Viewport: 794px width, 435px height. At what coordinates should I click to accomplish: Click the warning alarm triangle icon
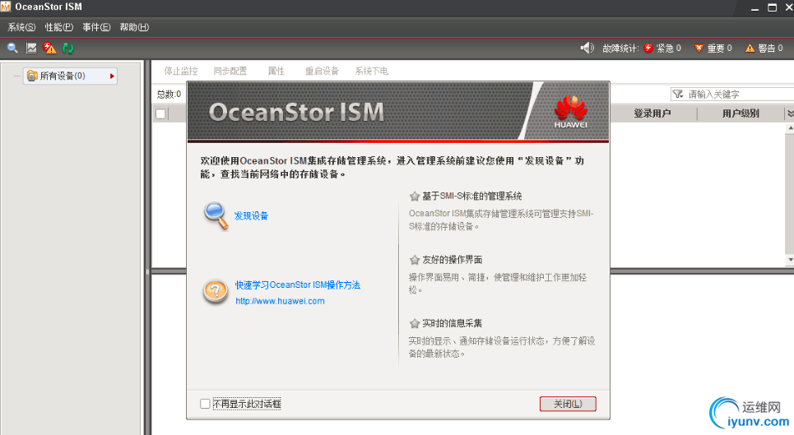coord(750,48)
